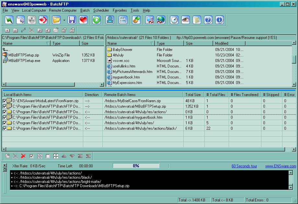Open the Tools menu
The image size is (298, 204).
[135, 10]
